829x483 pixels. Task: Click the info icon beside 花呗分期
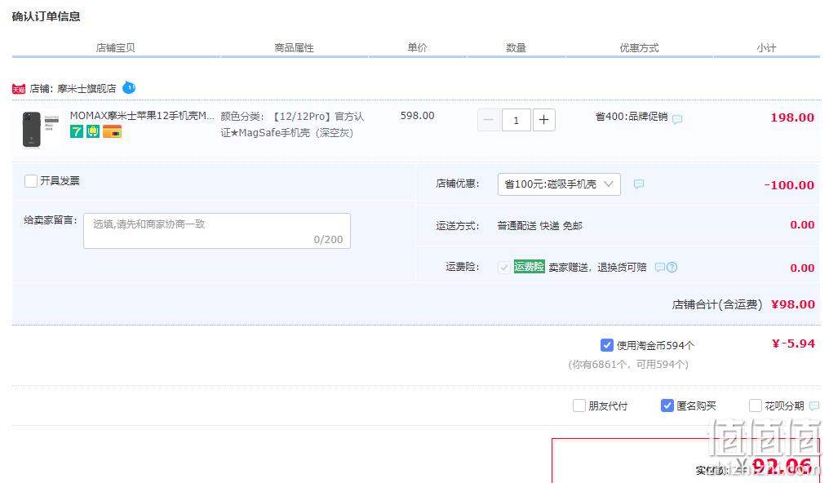coord(814,405)
